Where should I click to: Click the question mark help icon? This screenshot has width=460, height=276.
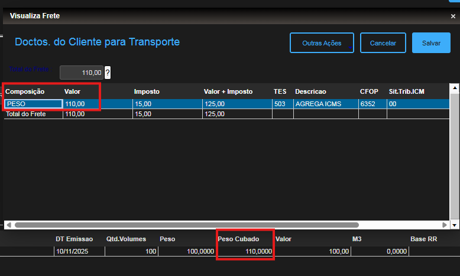point(108,73)
